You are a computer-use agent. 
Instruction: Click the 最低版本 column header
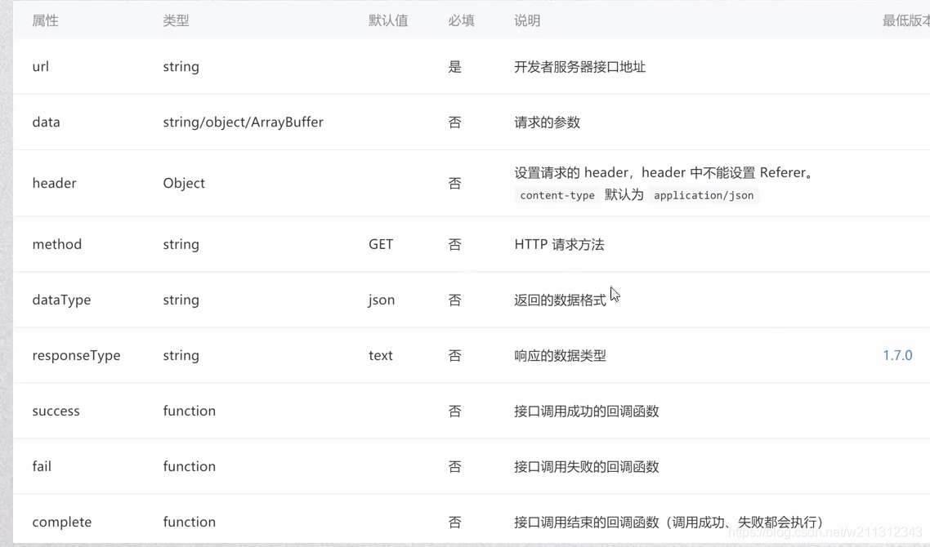pyautogui.click(x=905, y=20)
